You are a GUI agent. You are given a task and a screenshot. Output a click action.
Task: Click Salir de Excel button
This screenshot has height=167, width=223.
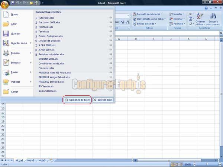[103, 100]
